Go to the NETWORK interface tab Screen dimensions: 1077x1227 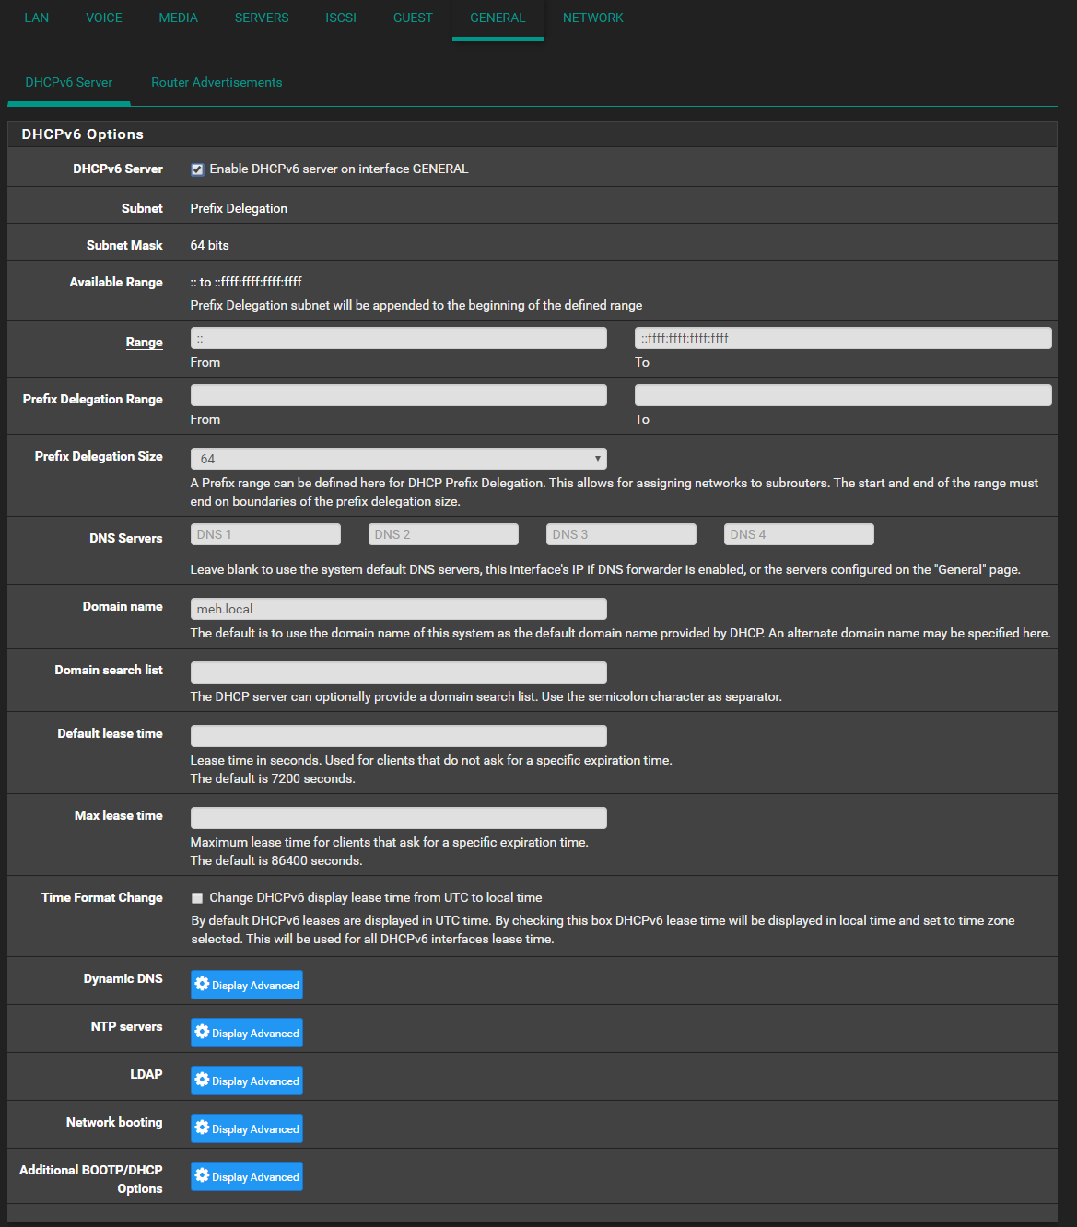[x=592, y=18]
